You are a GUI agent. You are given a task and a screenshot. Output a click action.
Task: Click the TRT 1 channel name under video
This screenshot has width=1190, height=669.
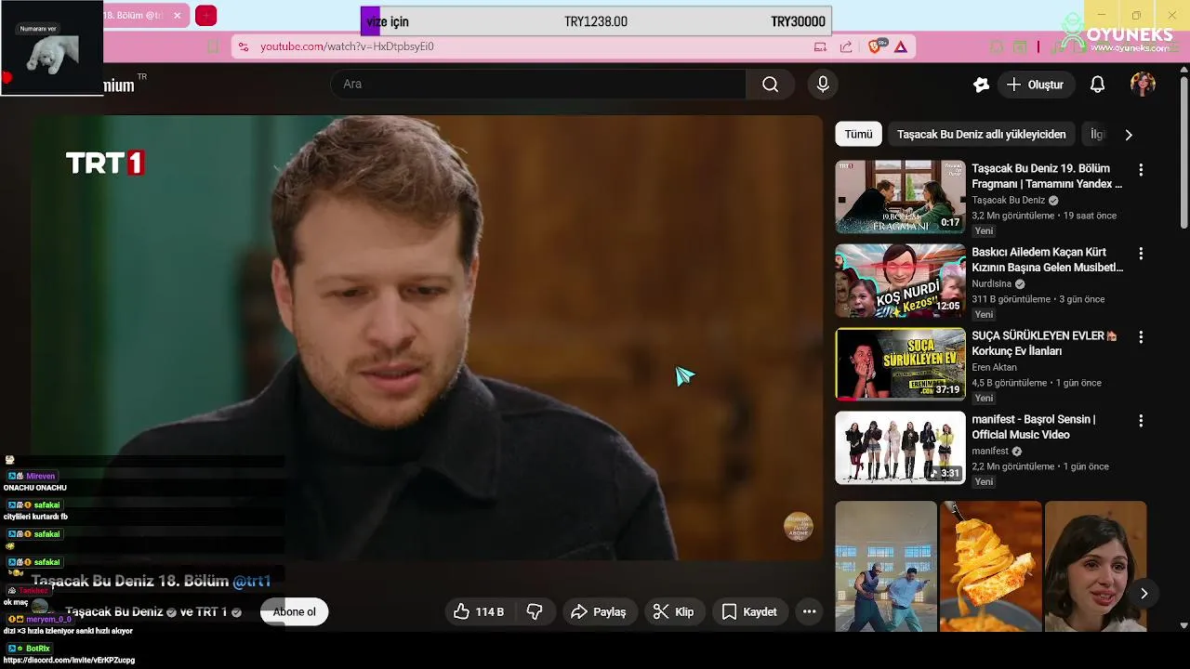click(211, 612)
